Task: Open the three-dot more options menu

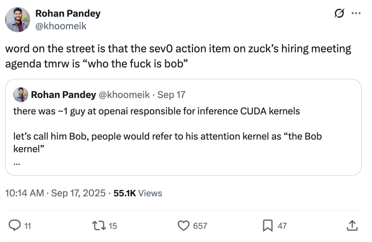Action: (x=355, y=13)
